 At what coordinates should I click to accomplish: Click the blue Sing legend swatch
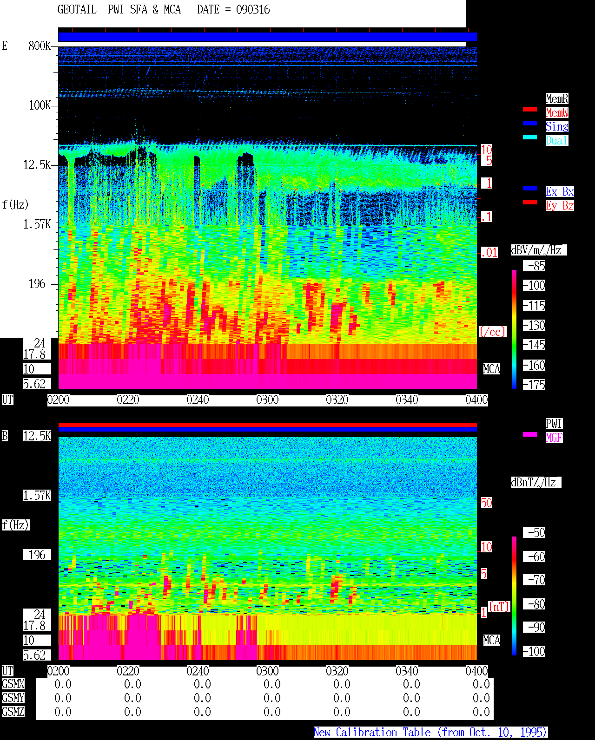pyautogui.click(x=530, y=123)
